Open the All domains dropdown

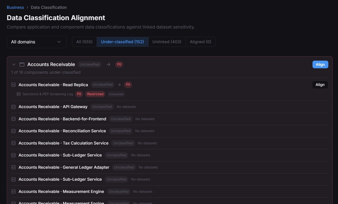click(37, 42)
